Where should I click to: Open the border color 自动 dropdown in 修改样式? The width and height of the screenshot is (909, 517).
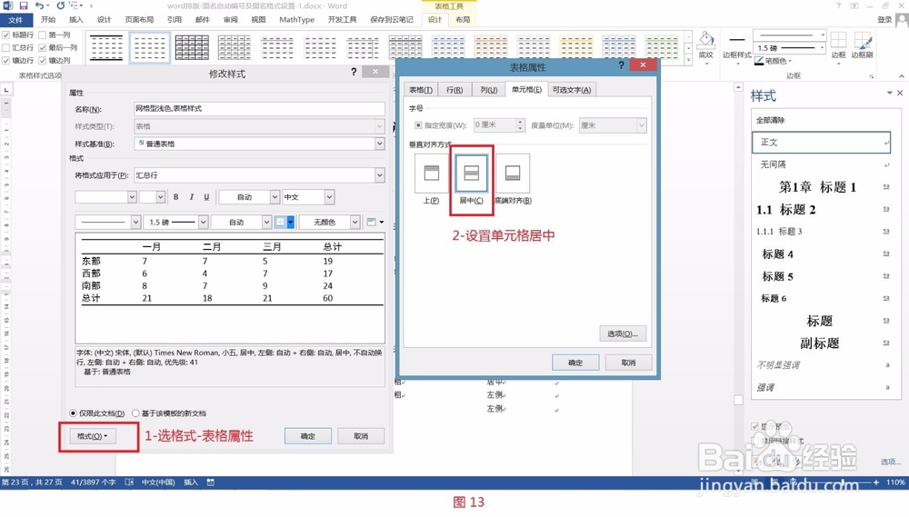click(266, 222)
